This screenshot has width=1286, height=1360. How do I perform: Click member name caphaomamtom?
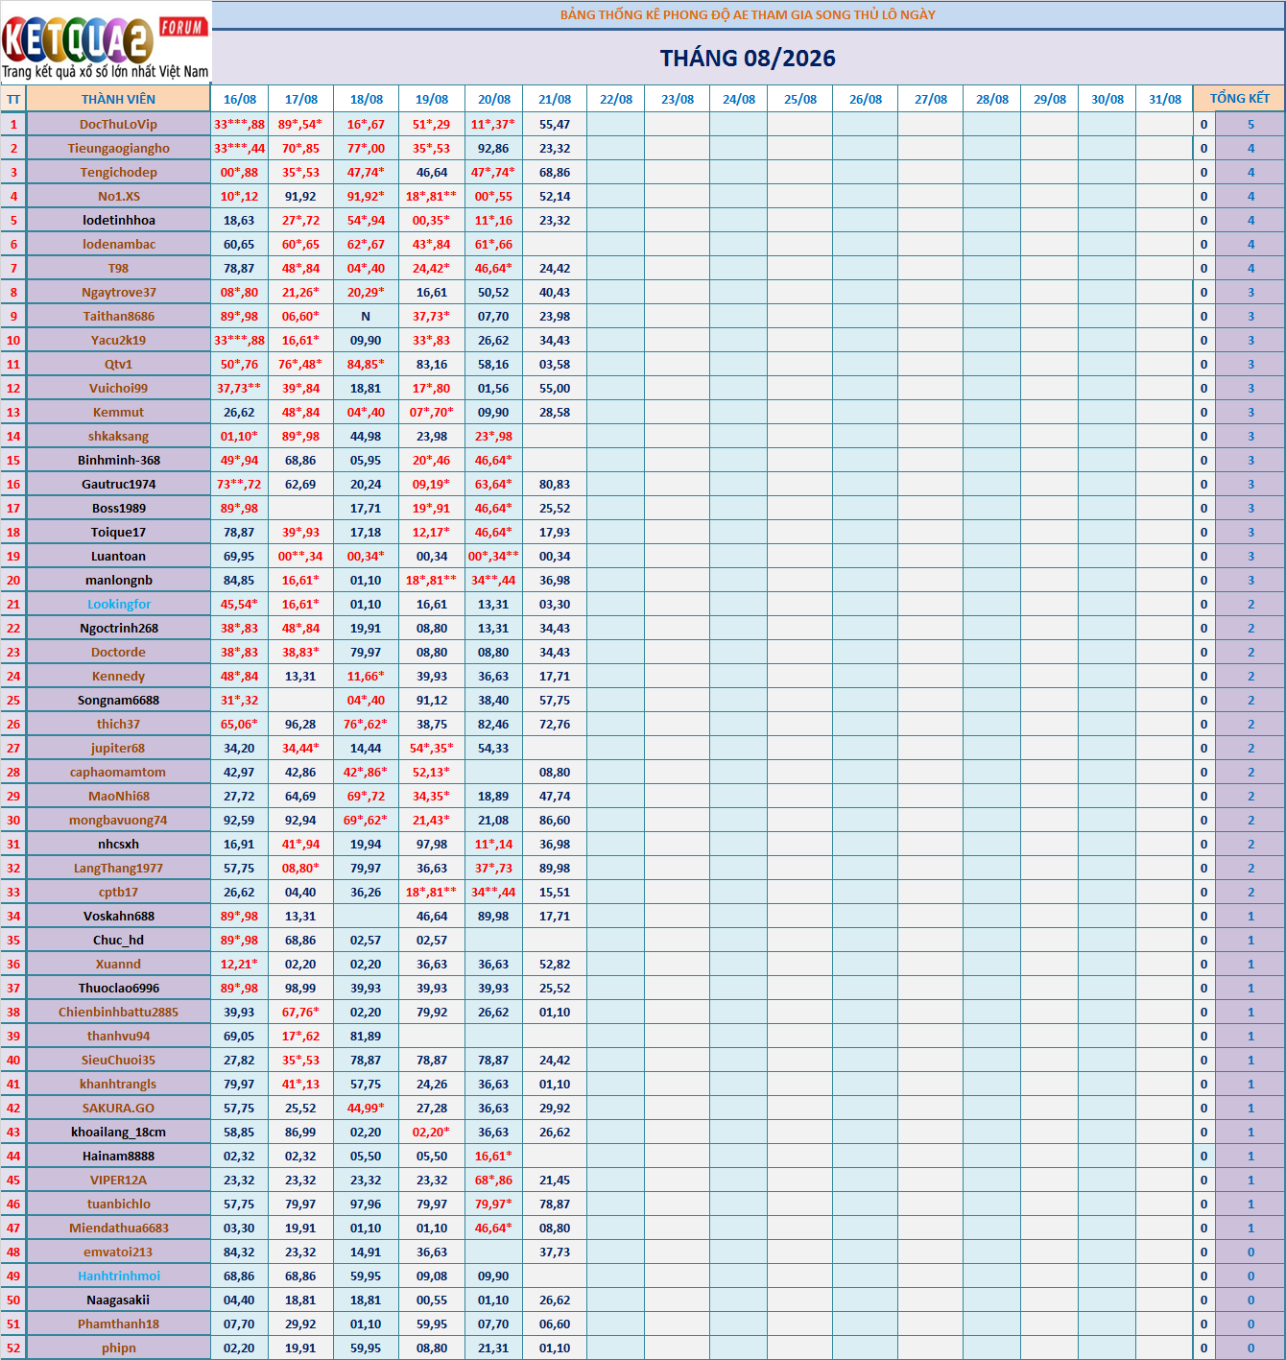(x=118, y=772)
